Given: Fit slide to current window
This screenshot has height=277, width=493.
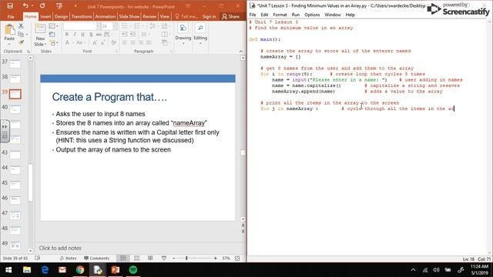Looking at the screenshot, I should pos(237,259).
